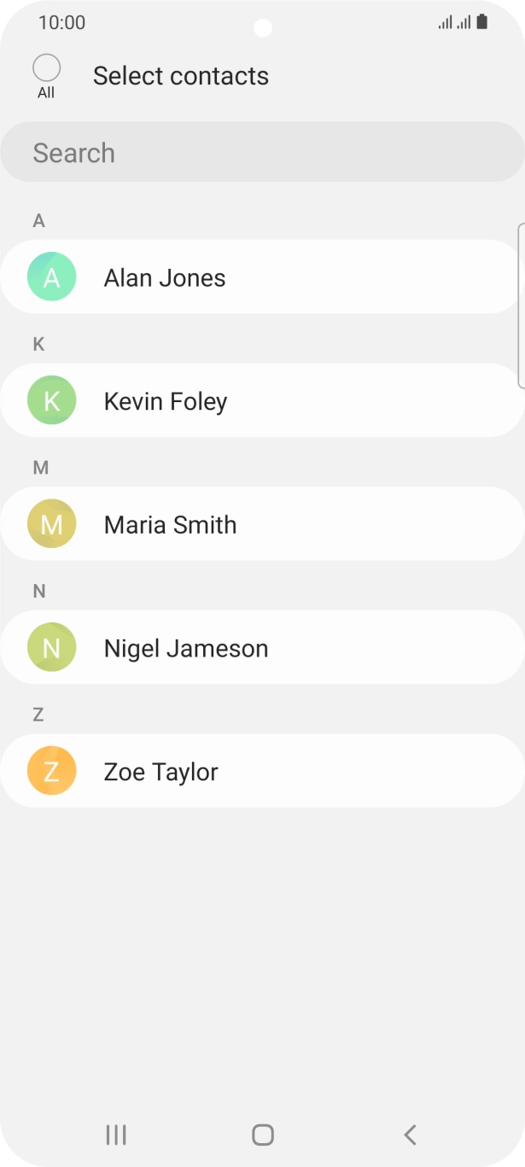Screen dimensions: 525x1167
Task: Pick Nigel Jameson contact entry
Action: (x=186, y=649)
